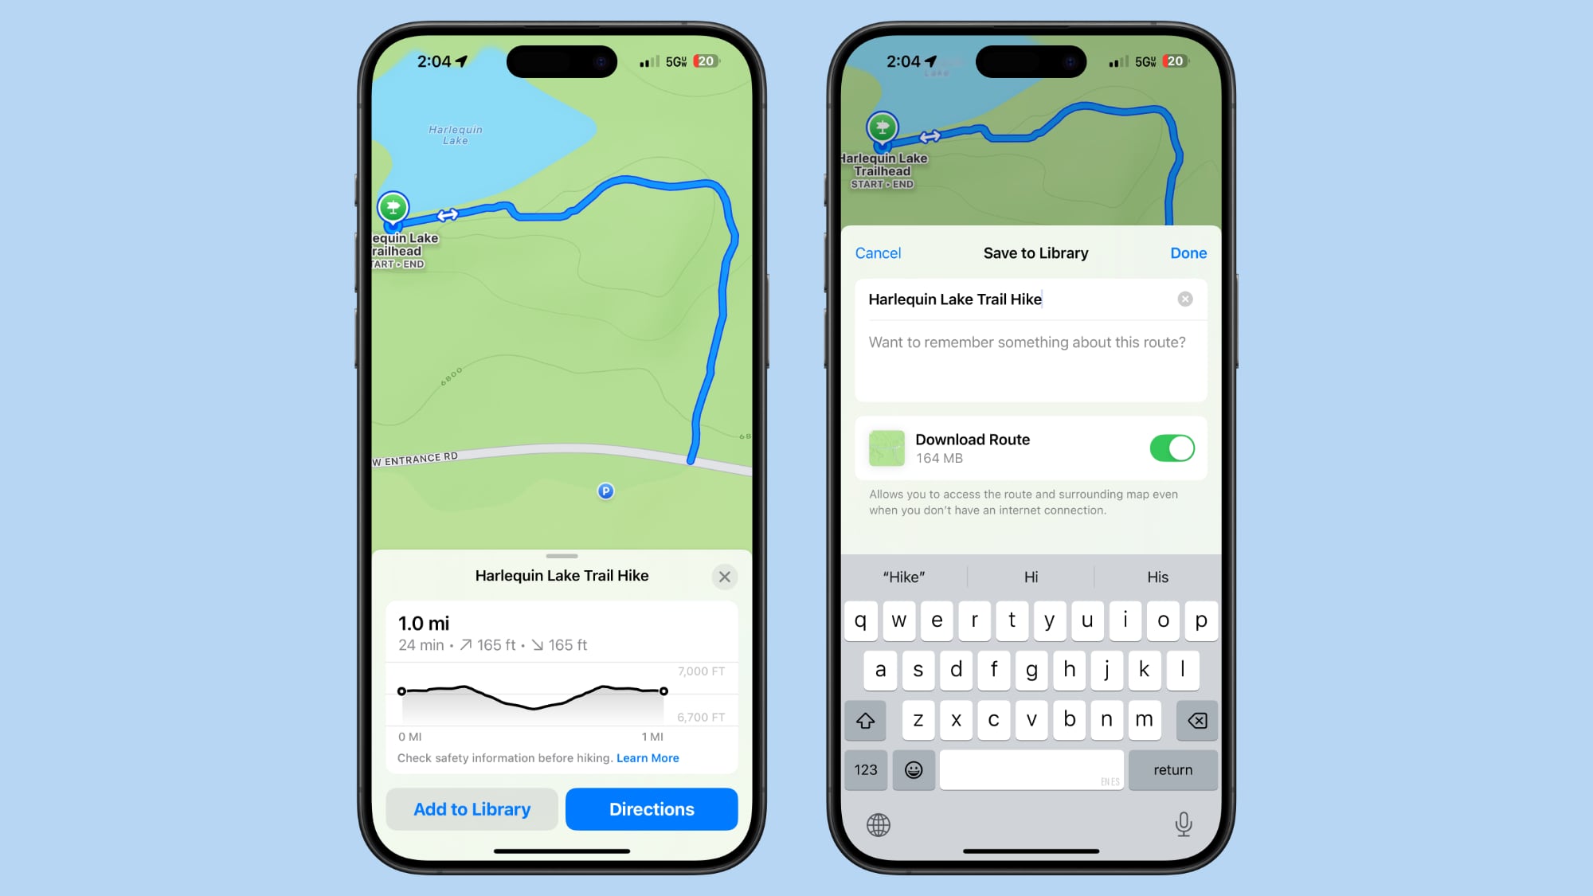Viewport: 1593px width, 896px height.
Task: Tap the Done button to save route
Action: click(x=1188, y=252)
